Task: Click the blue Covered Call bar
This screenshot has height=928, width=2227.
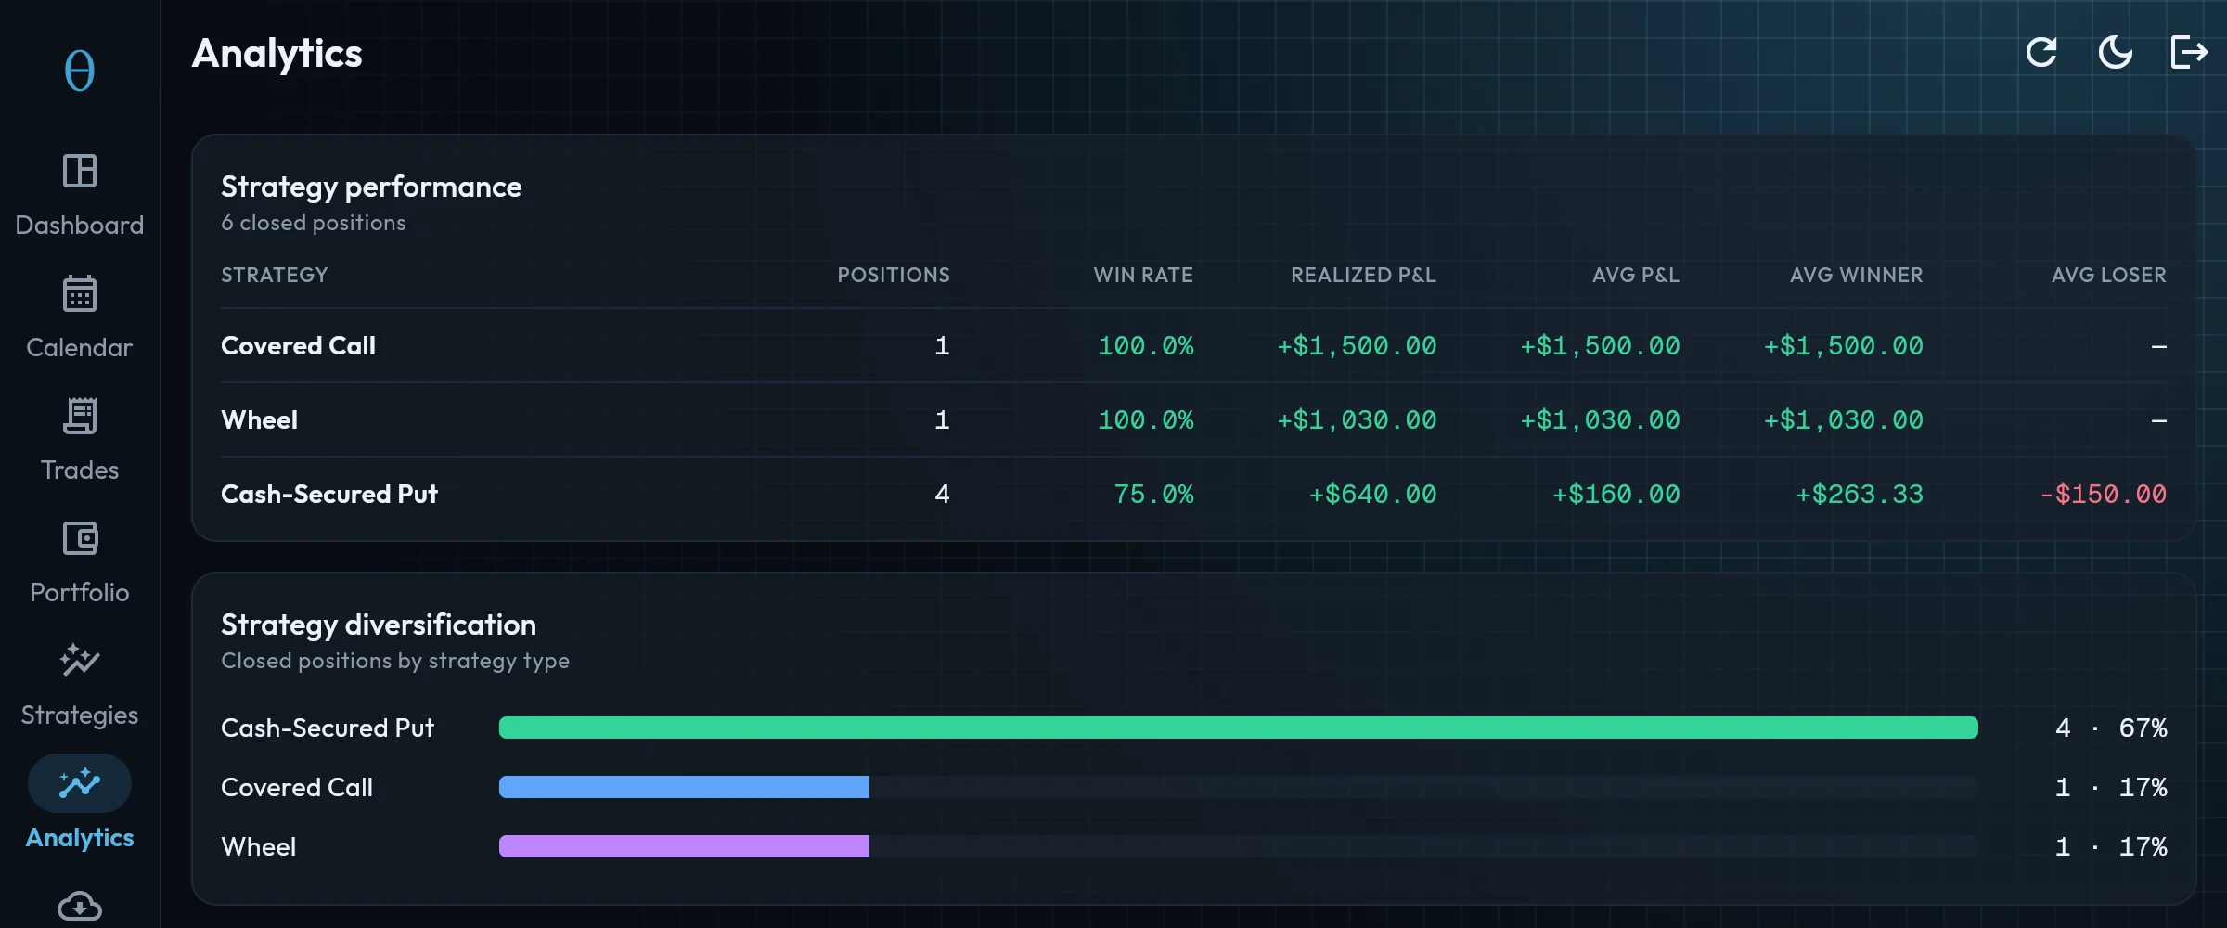Action: click(684, 787)
